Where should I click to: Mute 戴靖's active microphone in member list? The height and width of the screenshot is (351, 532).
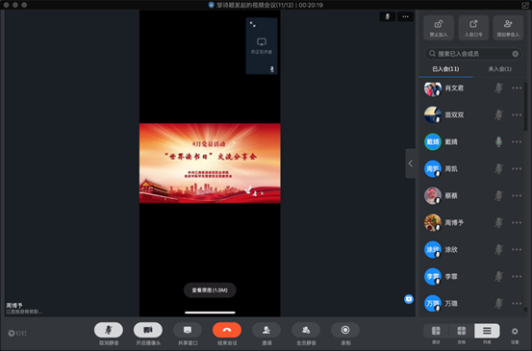coord(498,141)
